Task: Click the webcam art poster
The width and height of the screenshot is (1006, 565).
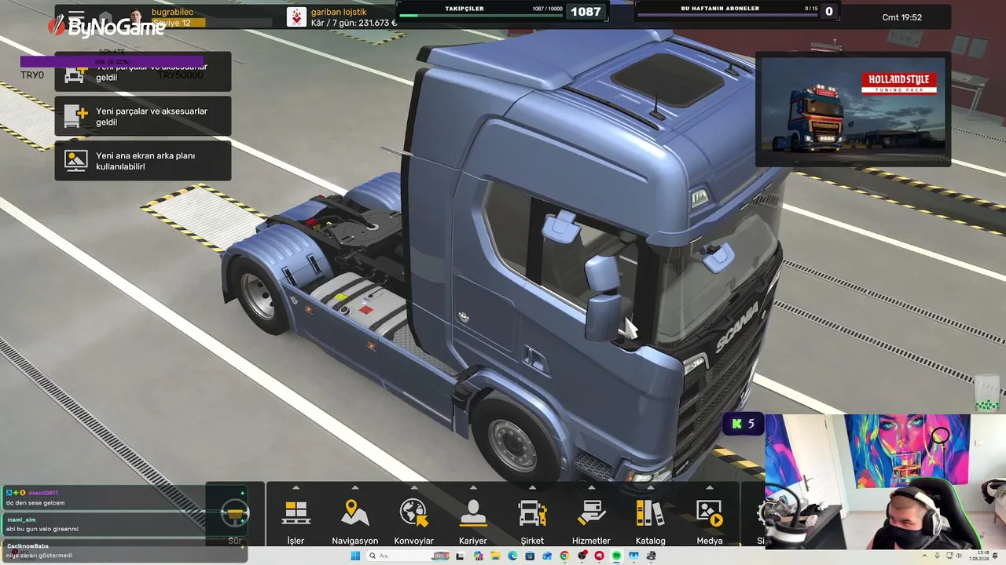Action: click(x=908, y=451)
